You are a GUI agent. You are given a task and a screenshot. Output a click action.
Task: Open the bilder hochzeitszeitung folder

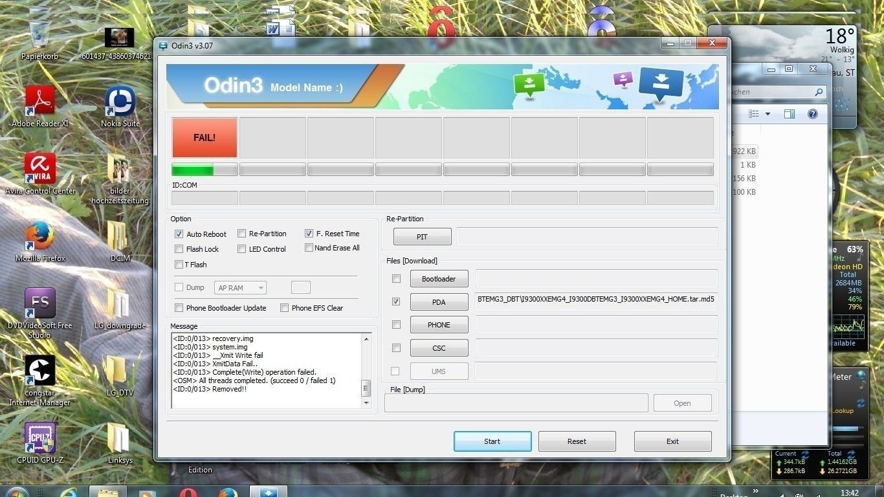(120, 179)
